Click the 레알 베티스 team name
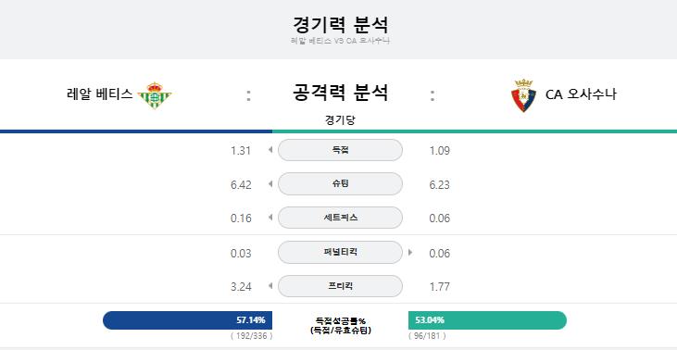Viewport: 677px width, 350px height. [100, 94]
